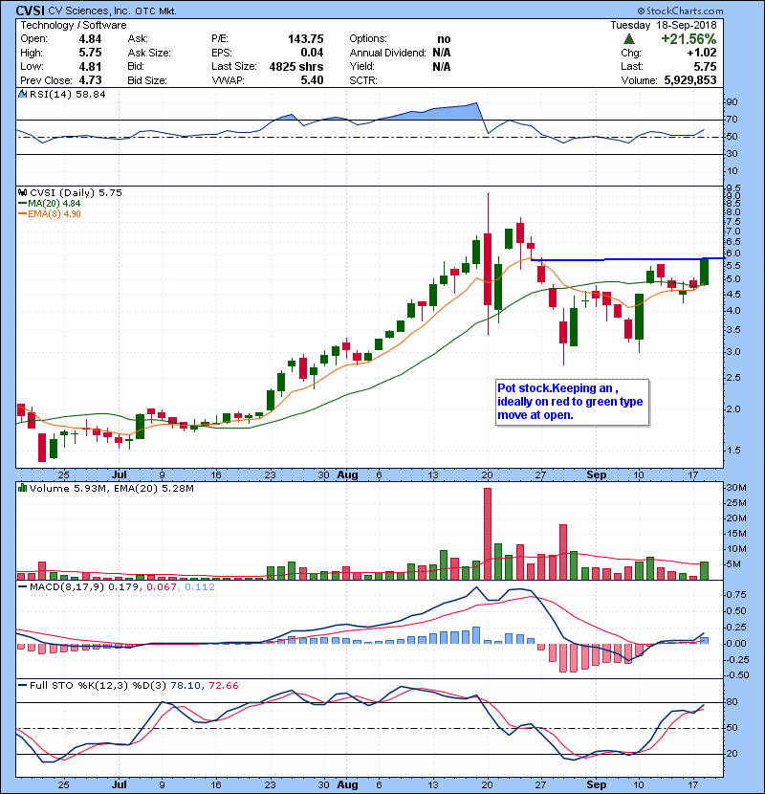Click the volume bars icon beside Volume label
Viewport: 765px width, 794px height.
(22, 488)
